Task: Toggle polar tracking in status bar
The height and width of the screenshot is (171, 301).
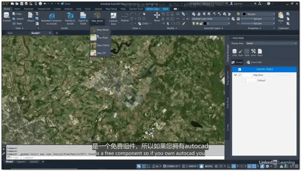Action: click(x=234, y=166)
